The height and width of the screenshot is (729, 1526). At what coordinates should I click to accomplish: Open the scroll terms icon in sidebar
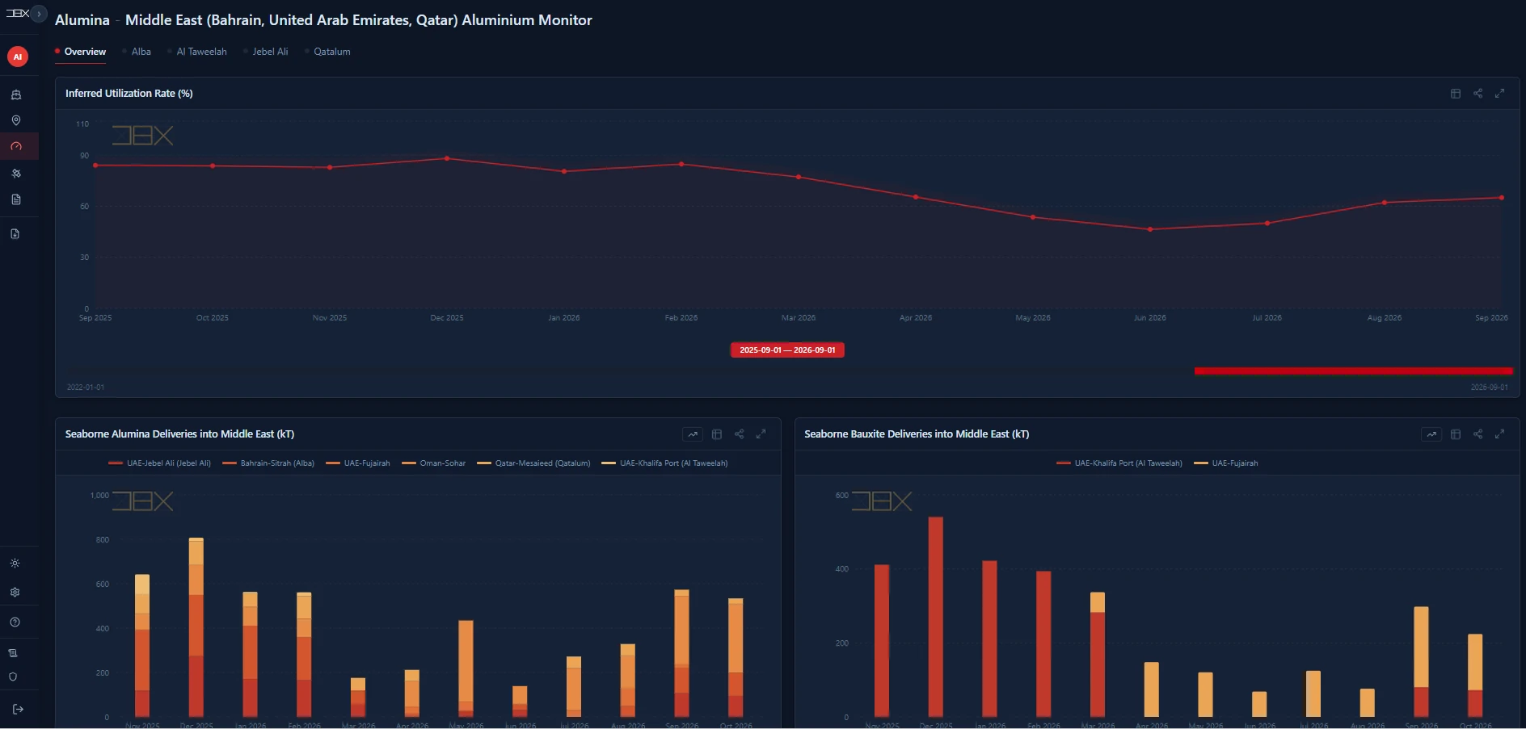[x=13, y=653]
